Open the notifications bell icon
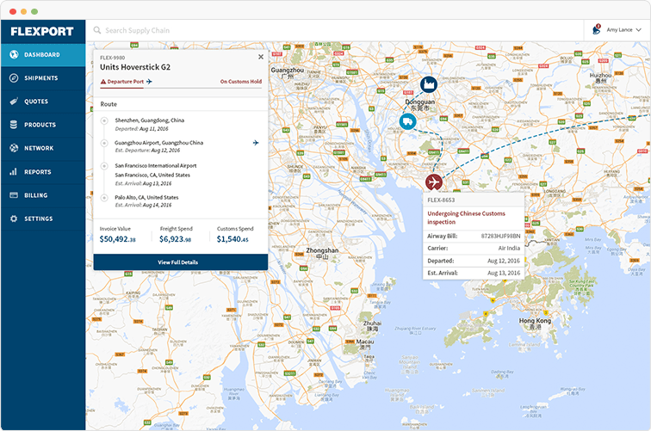Viewport: 651px width, 431px height. (597, 29)
